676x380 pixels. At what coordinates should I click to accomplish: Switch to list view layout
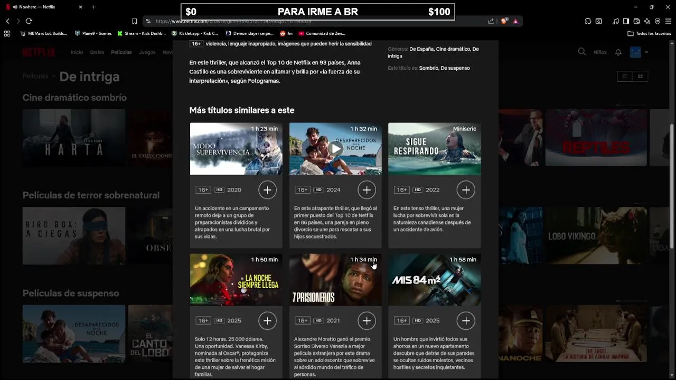point(625,77)
